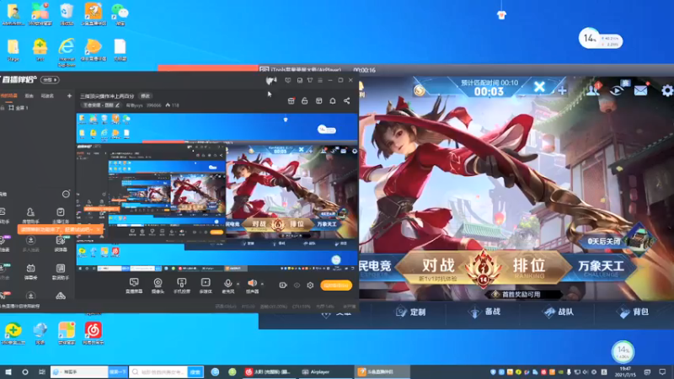Screen dimensions: 674x379
Task: Open the 定制 tab in game bottom bar
Action: click(411, 312)
